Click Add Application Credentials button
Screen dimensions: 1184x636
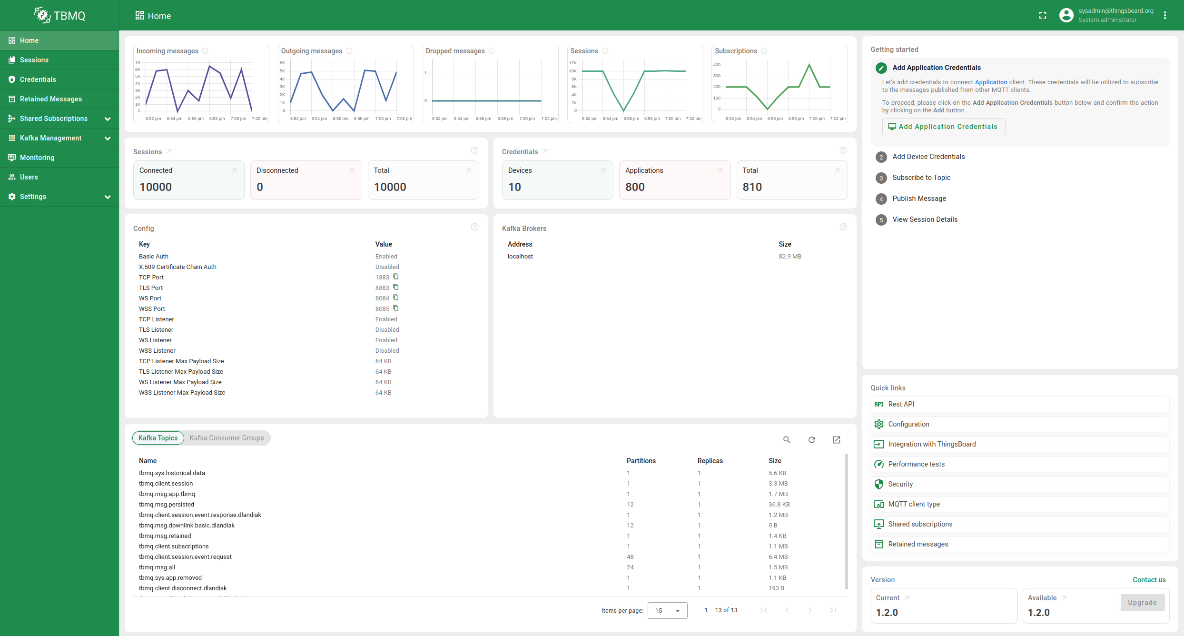click(943, 127)
